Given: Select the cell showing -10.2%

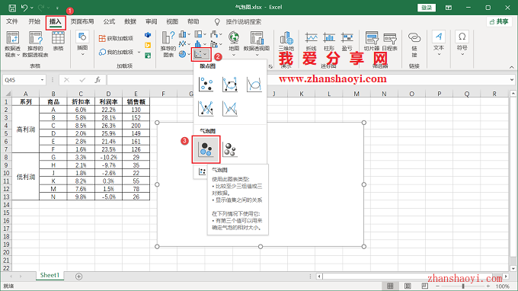Looking at the screenshot, I should coord(108,157).
